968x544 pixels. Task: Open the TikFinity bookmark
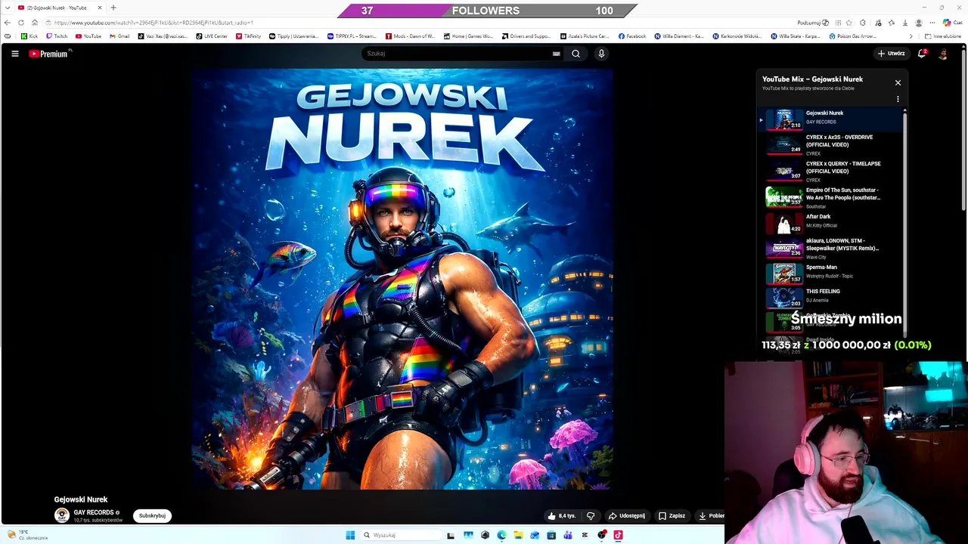click(x=249, y=36)
